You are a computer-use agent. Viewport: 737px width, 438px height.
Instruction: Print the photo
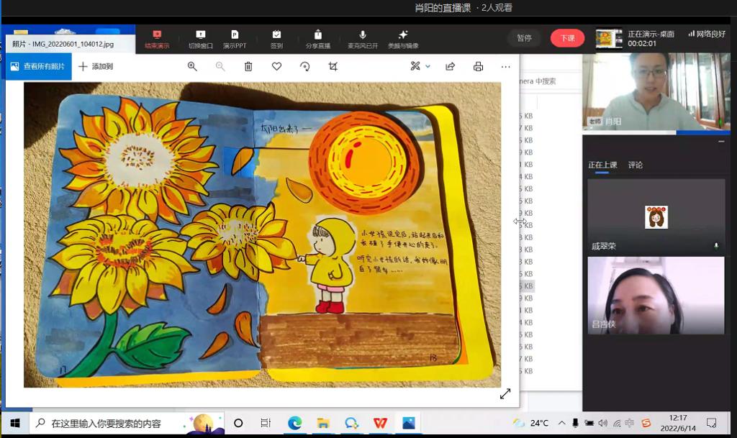[x=478, y=66]
